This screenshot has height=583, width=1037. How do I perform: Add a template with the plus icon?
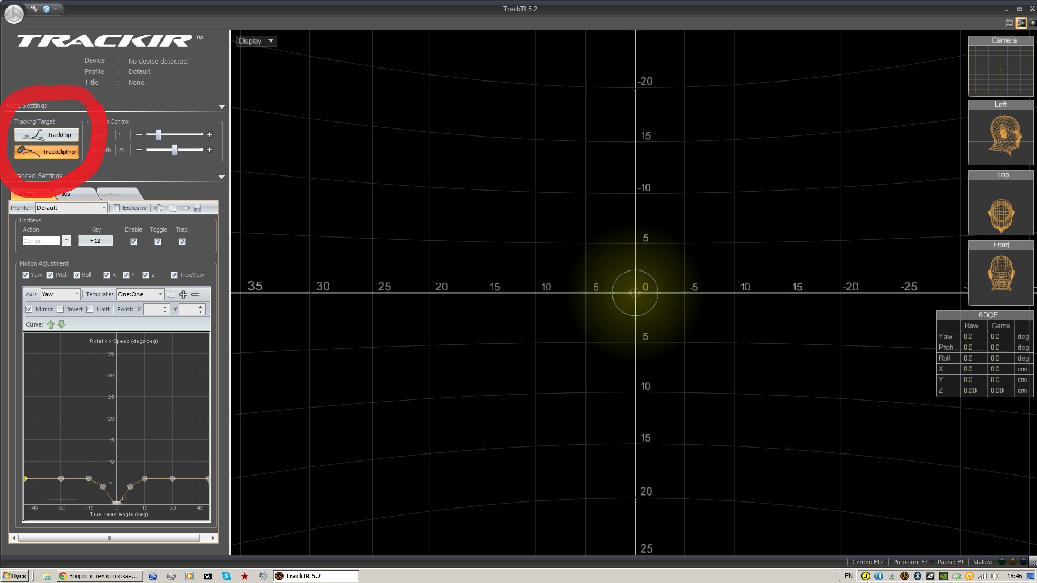tap(183, 294)
